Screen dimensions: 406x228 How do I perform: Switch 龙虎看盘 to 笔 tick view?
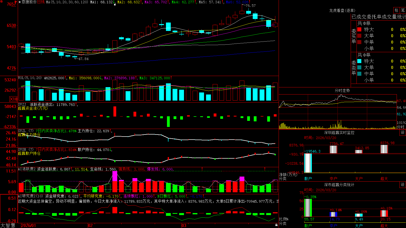tap(403, 10)
